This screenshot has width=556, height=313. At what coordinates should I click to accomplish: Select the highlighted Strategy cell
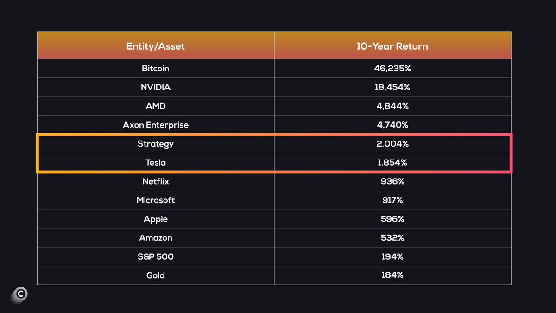[156, 144]
